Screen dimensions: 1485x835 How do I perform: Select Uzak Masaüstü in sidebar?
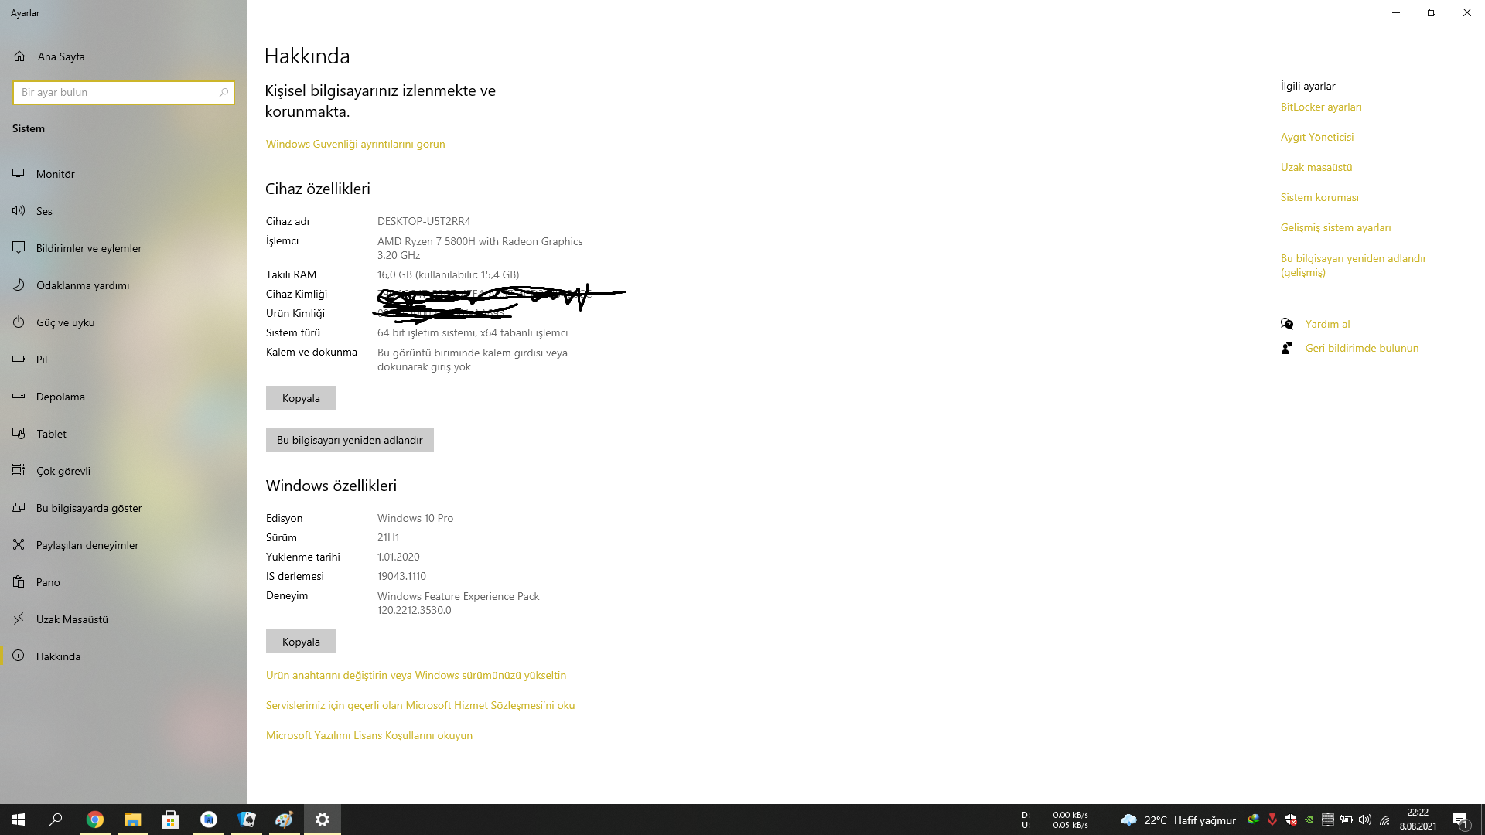(72, 619)
